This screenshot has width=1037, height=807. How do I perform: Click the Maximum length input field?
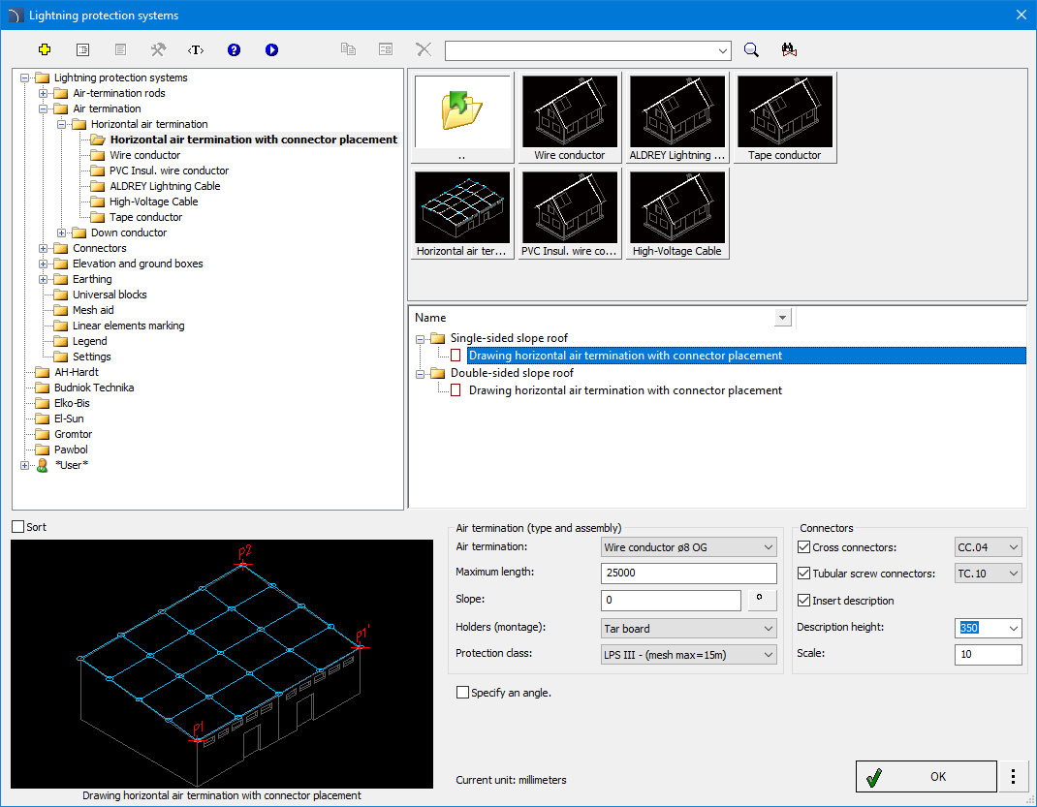(689, 574)
